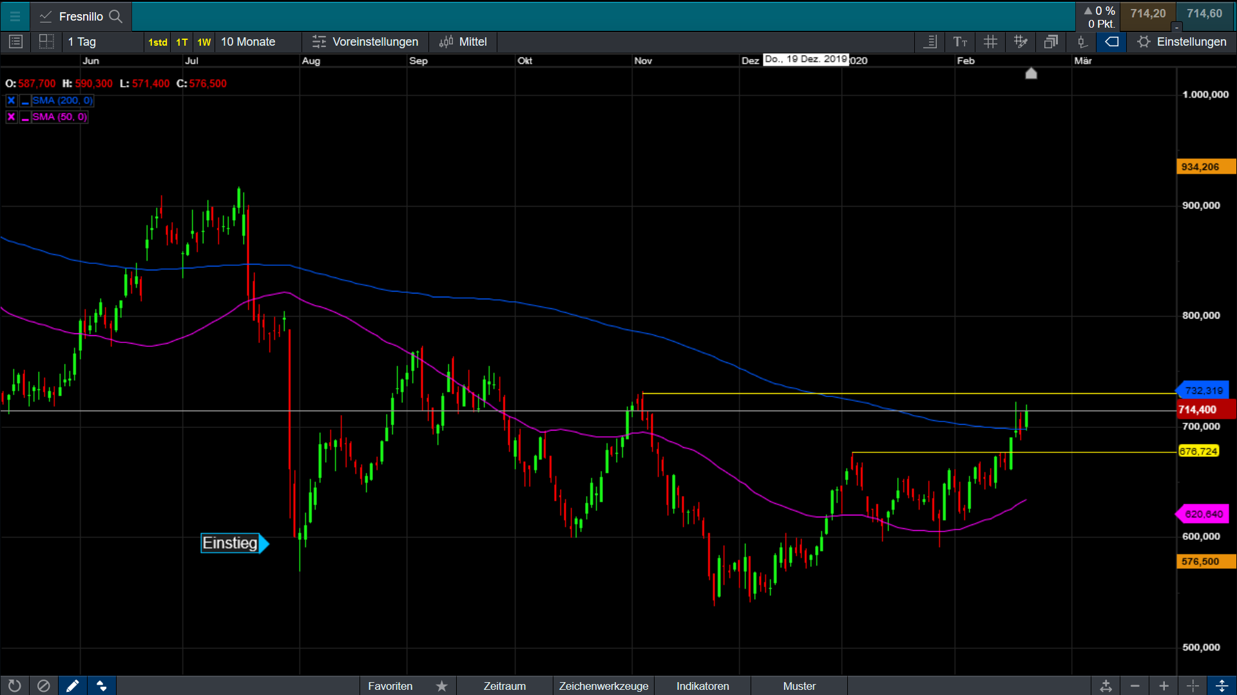Viewport: 1237px width, 695px height.
Task: Click the clear drawings icon
Action: (x=43, y=686)
